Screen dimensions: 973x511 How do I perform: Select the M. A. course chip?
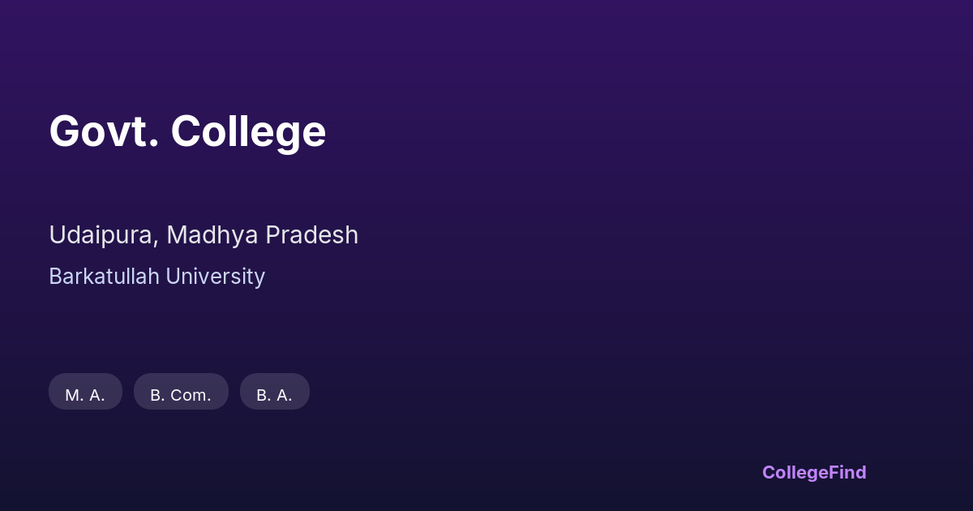point(85,394)
